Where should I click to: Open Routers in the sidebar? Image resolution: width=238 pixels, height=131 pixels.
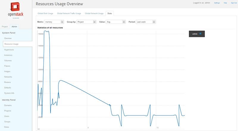click(x=7, y=82)
